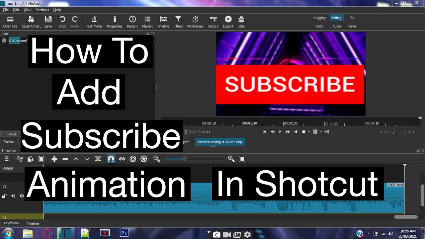Open the Playlist panel from the toolbar
This screenshot has width=425, height=239.
[x=147, y=22]
